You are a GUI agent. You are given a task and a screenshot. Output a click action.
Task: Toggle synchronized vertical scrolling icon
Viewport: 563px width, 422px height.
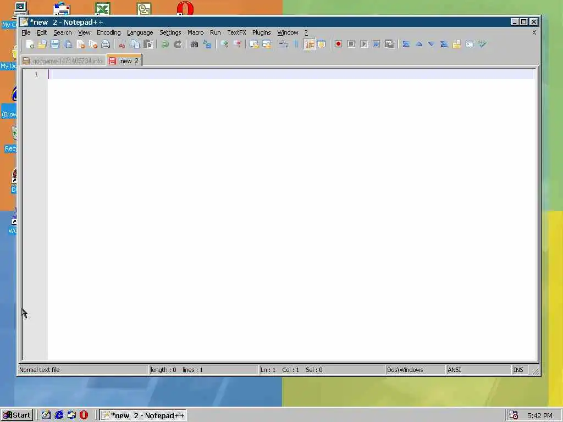pyautogui.click(x=254, y=44)
